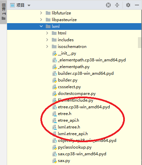Viewport: 142px width, 165px height.
Task: Select file ElementInclude.py
Action: [75, 100]
